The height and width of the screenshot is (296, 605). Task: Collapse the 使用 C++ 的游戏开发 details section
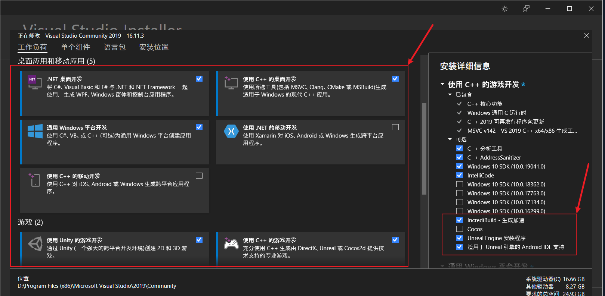[x=442, y=84]
